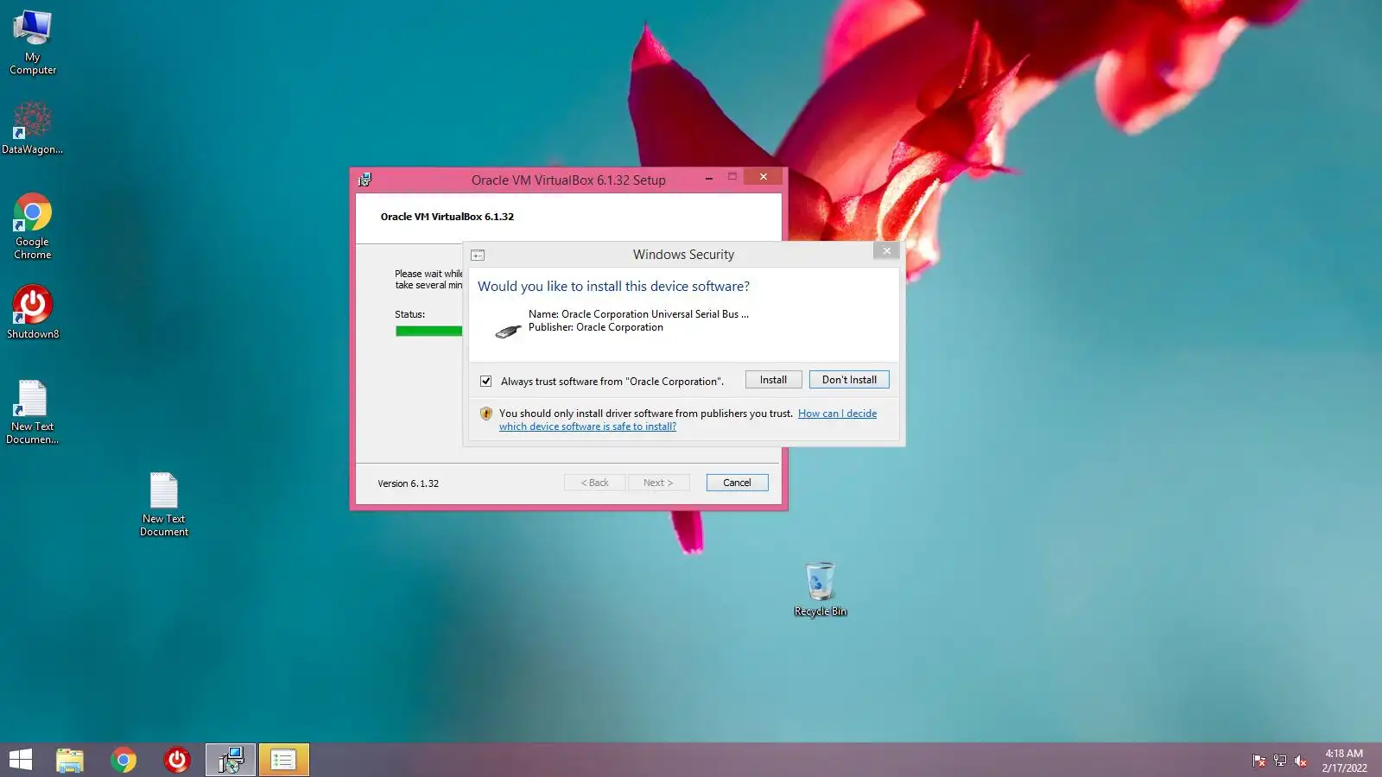
Task: Click the USB device icon in the dialog
Action: tap(508, 331)
